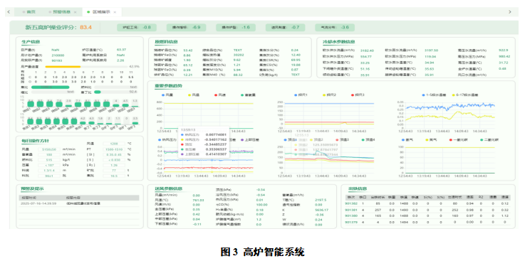Open tapping record 901382
Screen dimensions: 520x261
[351, 203]
